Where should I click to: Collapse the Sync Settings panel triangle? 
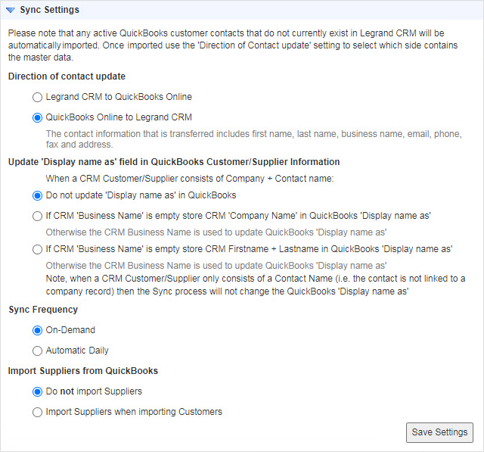[10, 10]
